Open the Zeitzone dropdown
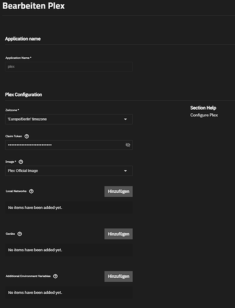This screenshot has height=308, width=235. coord(69,119)
